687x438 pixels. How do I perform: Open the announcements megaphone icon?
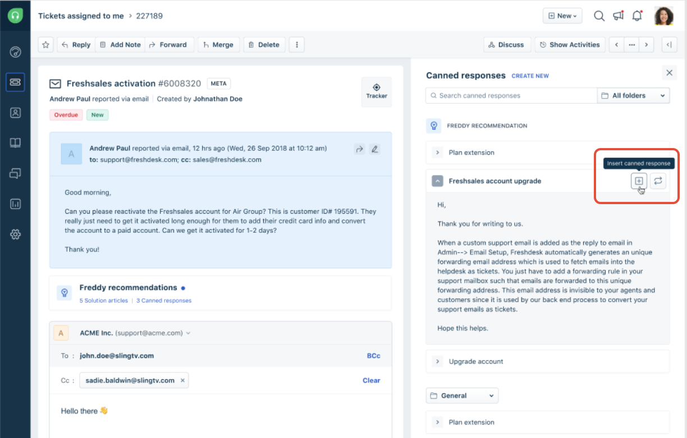[618, 16]
